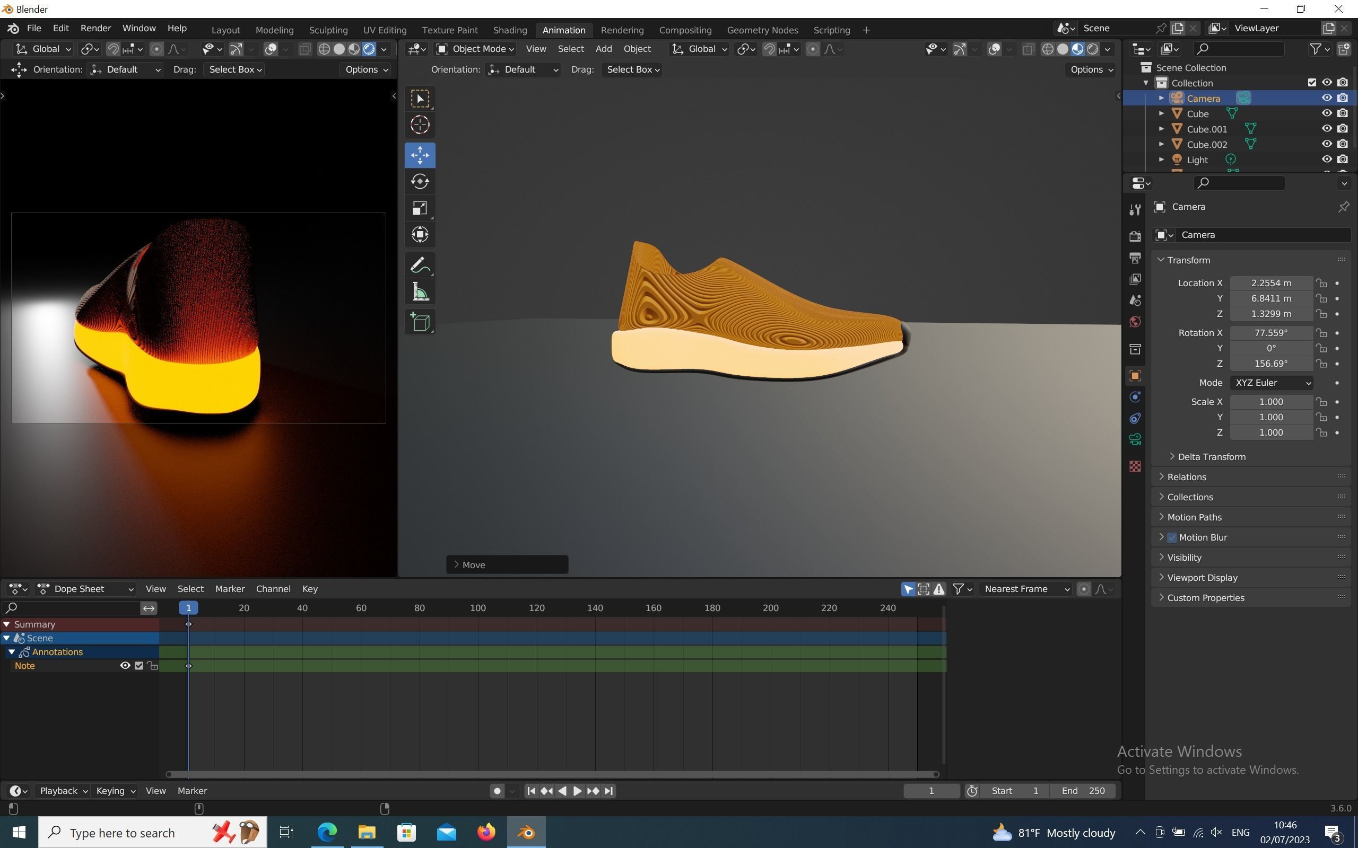1358x848 pixels.
Task: Toggle the Collection exclude checkbox
Action: coord(1311,83)
